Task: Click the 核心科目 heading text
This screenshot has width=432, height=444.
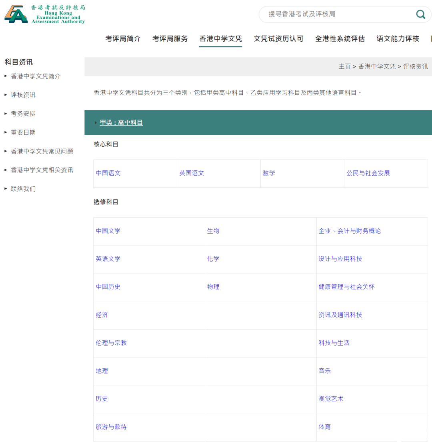Action: tap(106, 144)
